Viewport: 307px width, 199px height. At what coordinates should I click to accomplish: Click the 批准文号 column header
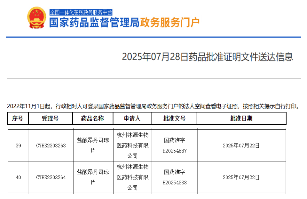click(174, 118)
